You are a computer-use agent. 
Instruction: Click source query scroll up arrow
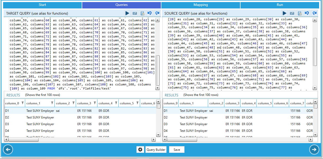(315, 20)
